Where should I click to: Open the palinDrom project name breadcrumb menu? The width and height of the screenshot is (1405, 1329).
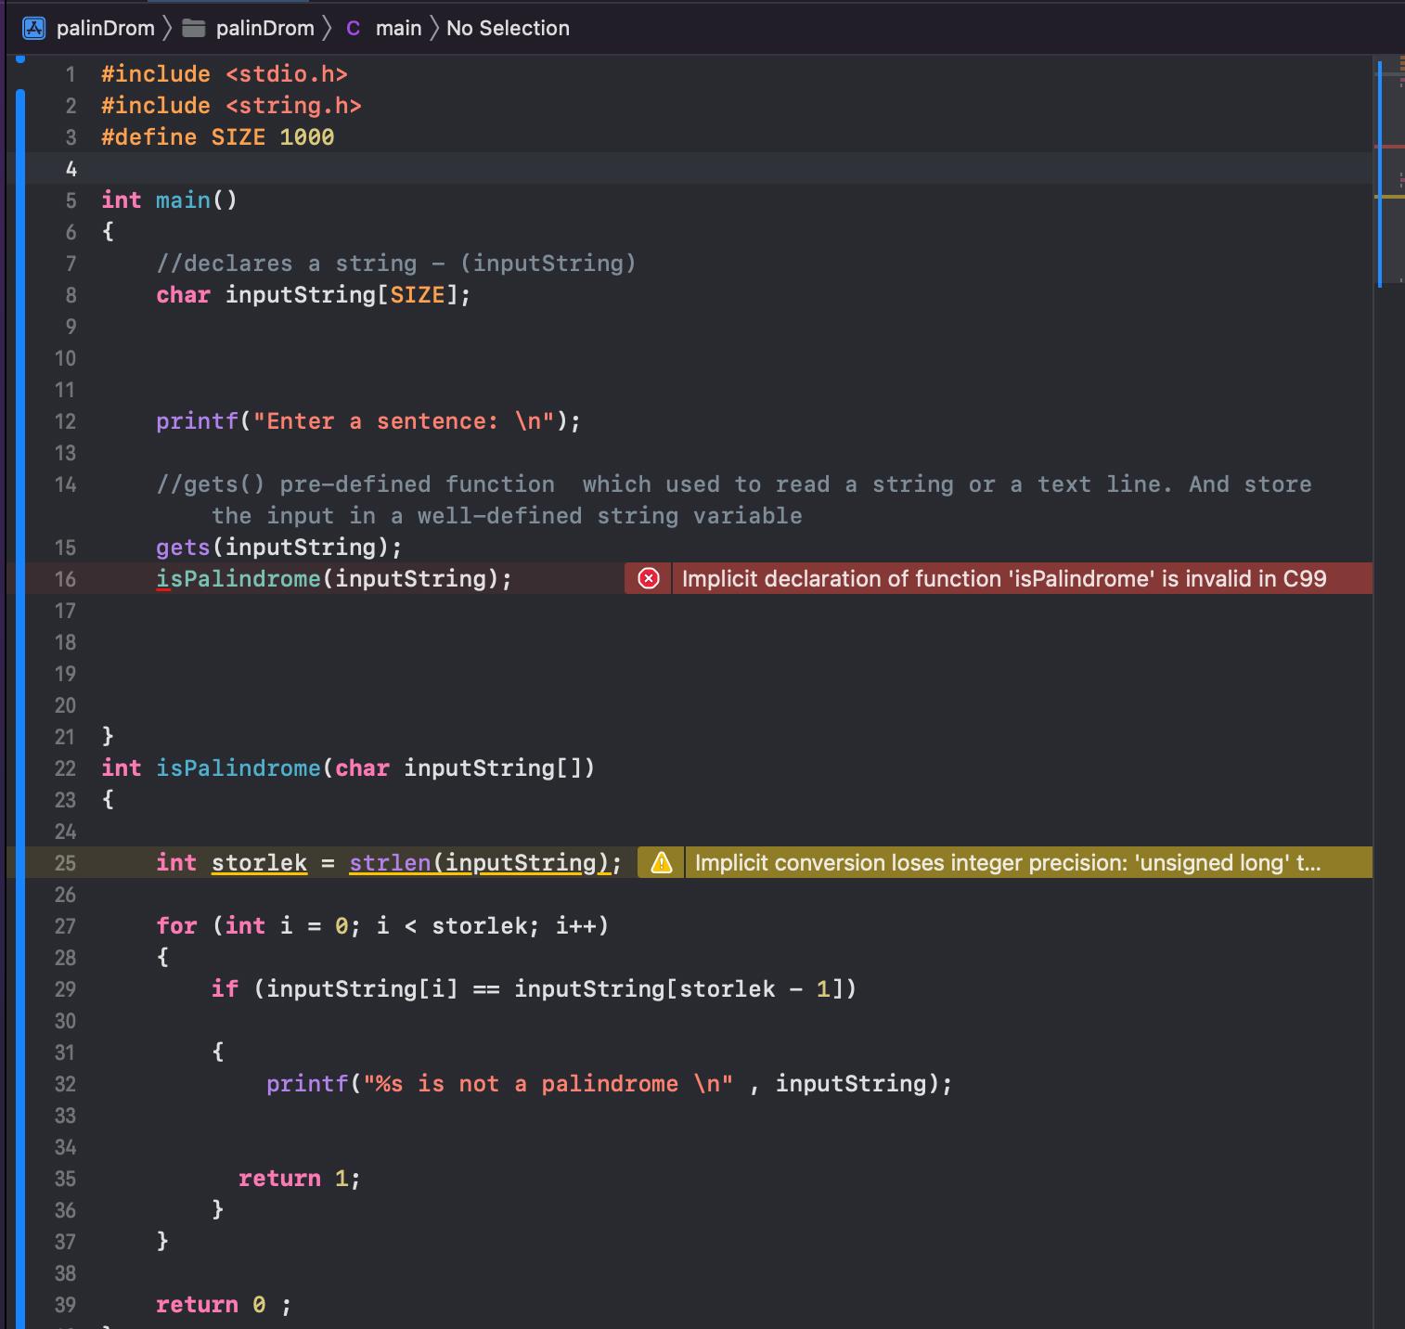(105, 28)
